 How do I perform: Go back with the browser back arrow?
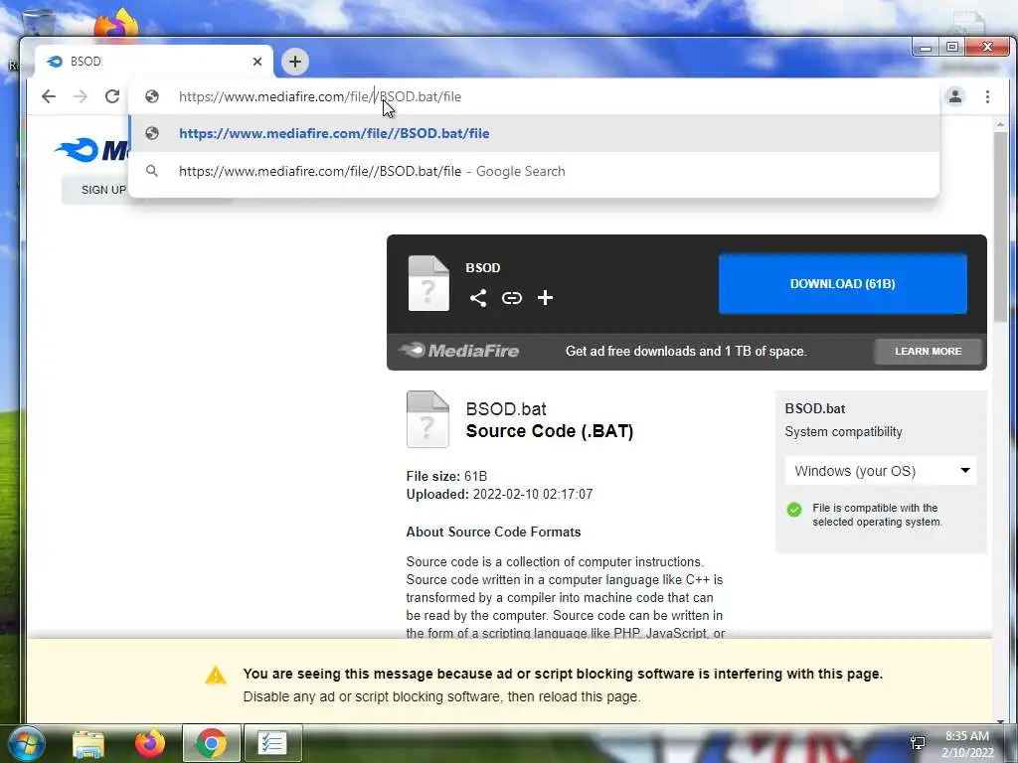click(49, 96)
